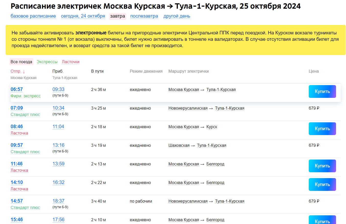The image size is (346, 224).
Task: Buy ticket for the 11:46 train
Action: click(x=322, y=166)
